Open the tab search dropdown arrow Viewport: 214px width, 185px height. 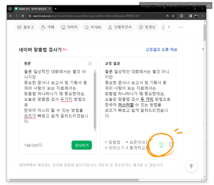coord(10,9)
